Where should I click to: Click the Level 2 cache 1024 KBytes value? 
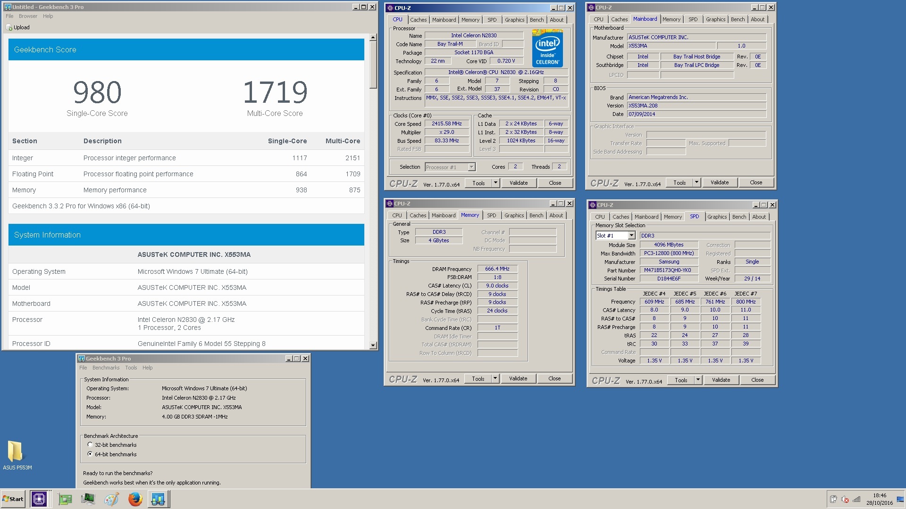tap(521, 140)
